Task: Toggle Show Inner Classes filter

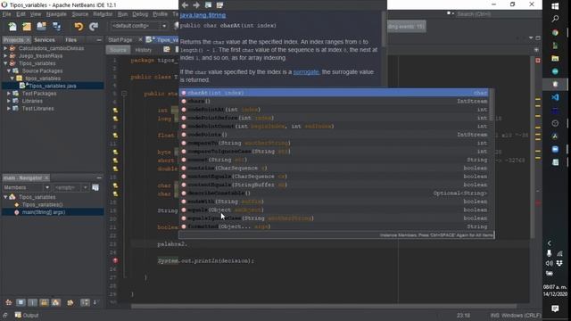Action: click(55, 302)
